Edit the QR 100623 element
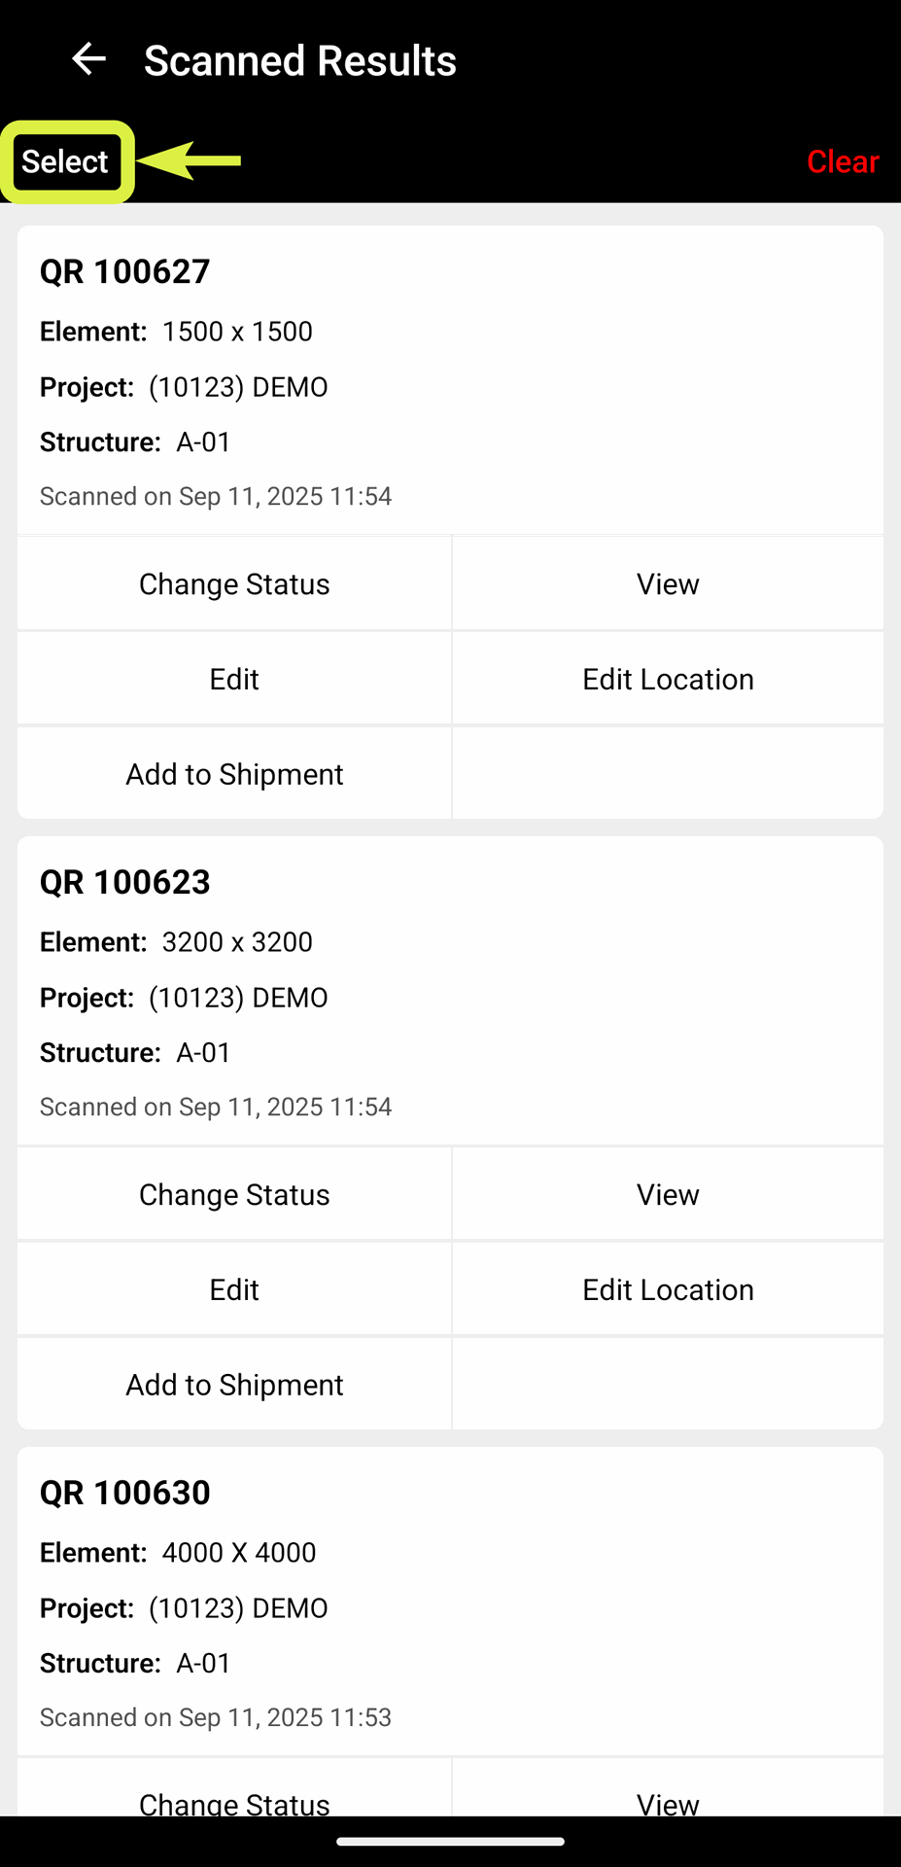This screenshot has height=1867, width=901. click(x=234, y=1289)
